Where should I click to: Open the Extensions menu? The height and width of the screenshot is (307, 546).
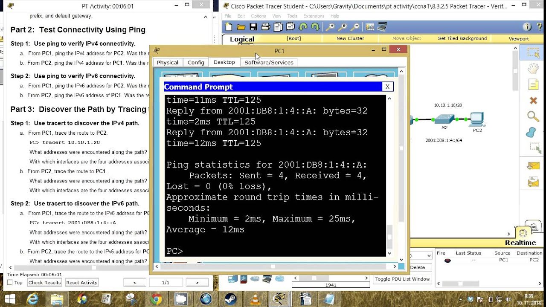coord(314,16)
